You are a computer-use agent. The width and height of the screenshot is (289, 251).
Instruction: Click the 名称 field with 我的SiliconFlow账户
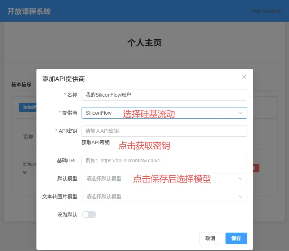point(164,95)
